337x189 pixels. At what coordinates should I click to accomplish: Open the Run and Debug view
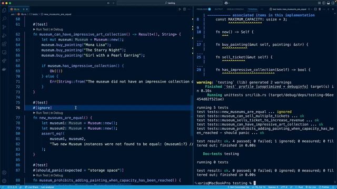coord(4,36)
